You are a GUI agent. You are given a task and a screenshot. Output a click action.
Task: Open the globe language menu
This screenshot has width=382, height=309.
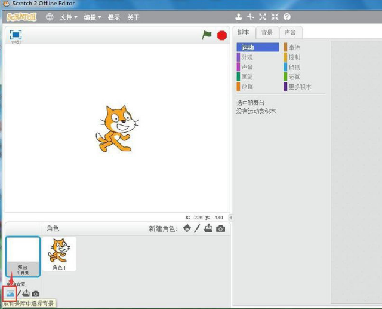click(x=50, y=17)
